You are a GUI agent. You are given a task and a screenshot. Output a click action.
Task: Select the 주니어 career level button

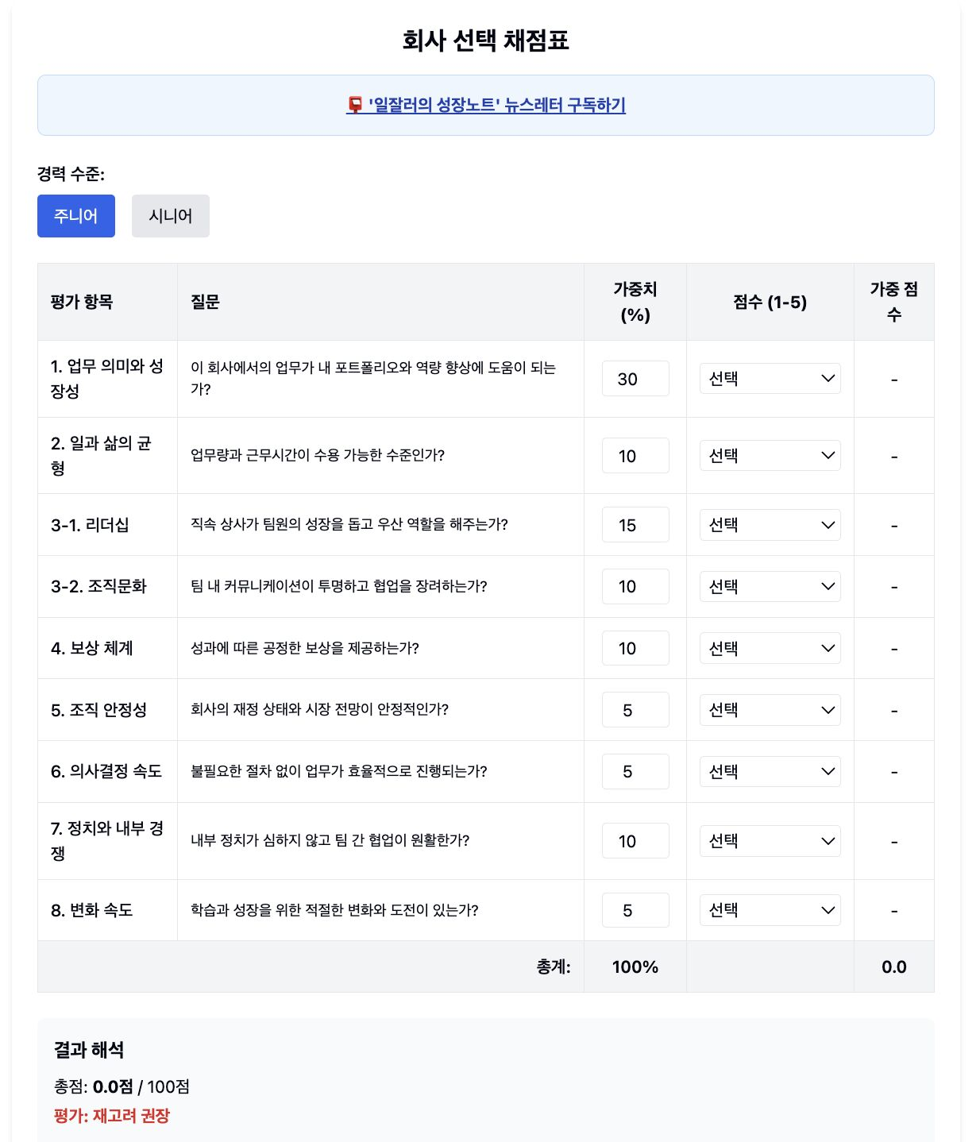click(75, 215)
